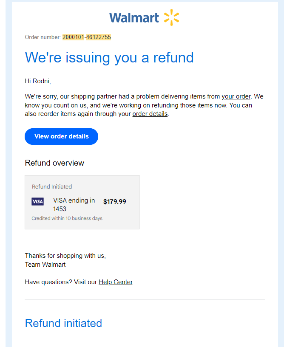Screen dimensions: 284x347
Task: Click 'Credited within 10 business days' note
Action: (x=67, y=218)
